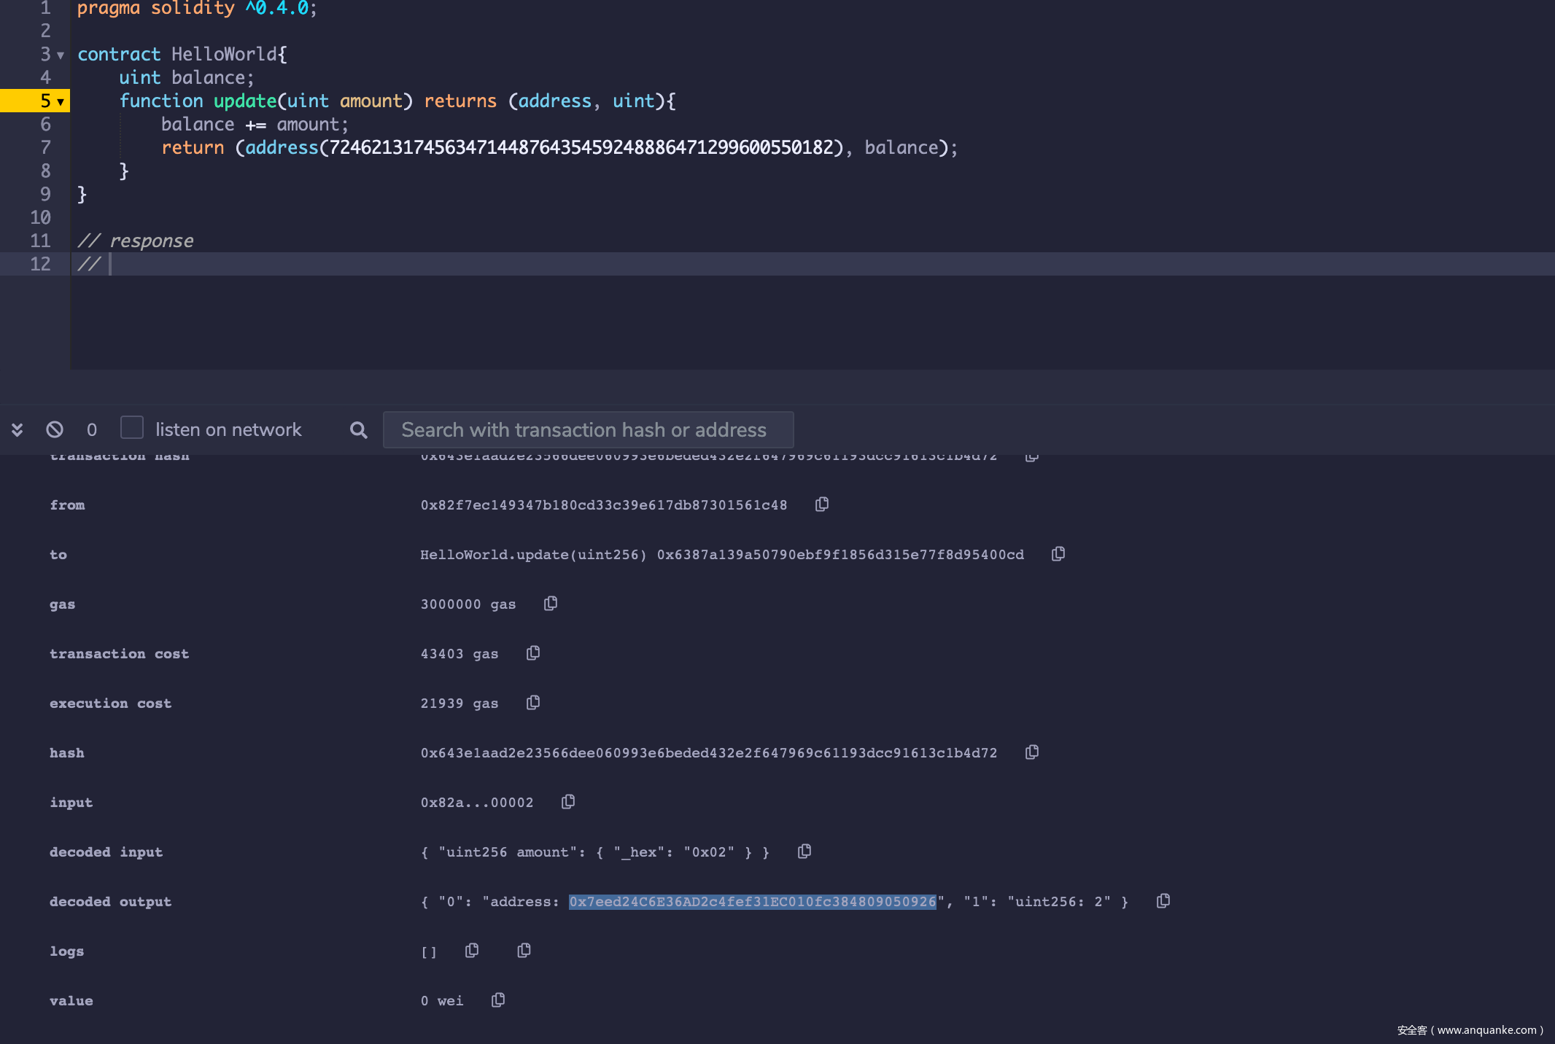Click the transaction hash search field
Viewport: 1555px width, 1044px height.
(588, 429)
